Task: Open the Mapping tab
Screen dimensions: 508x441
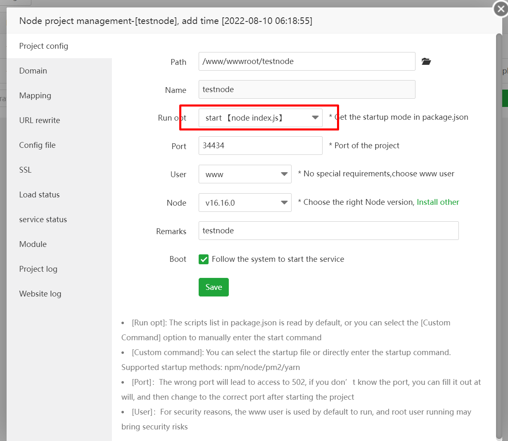Action: [x=35, y=95]
